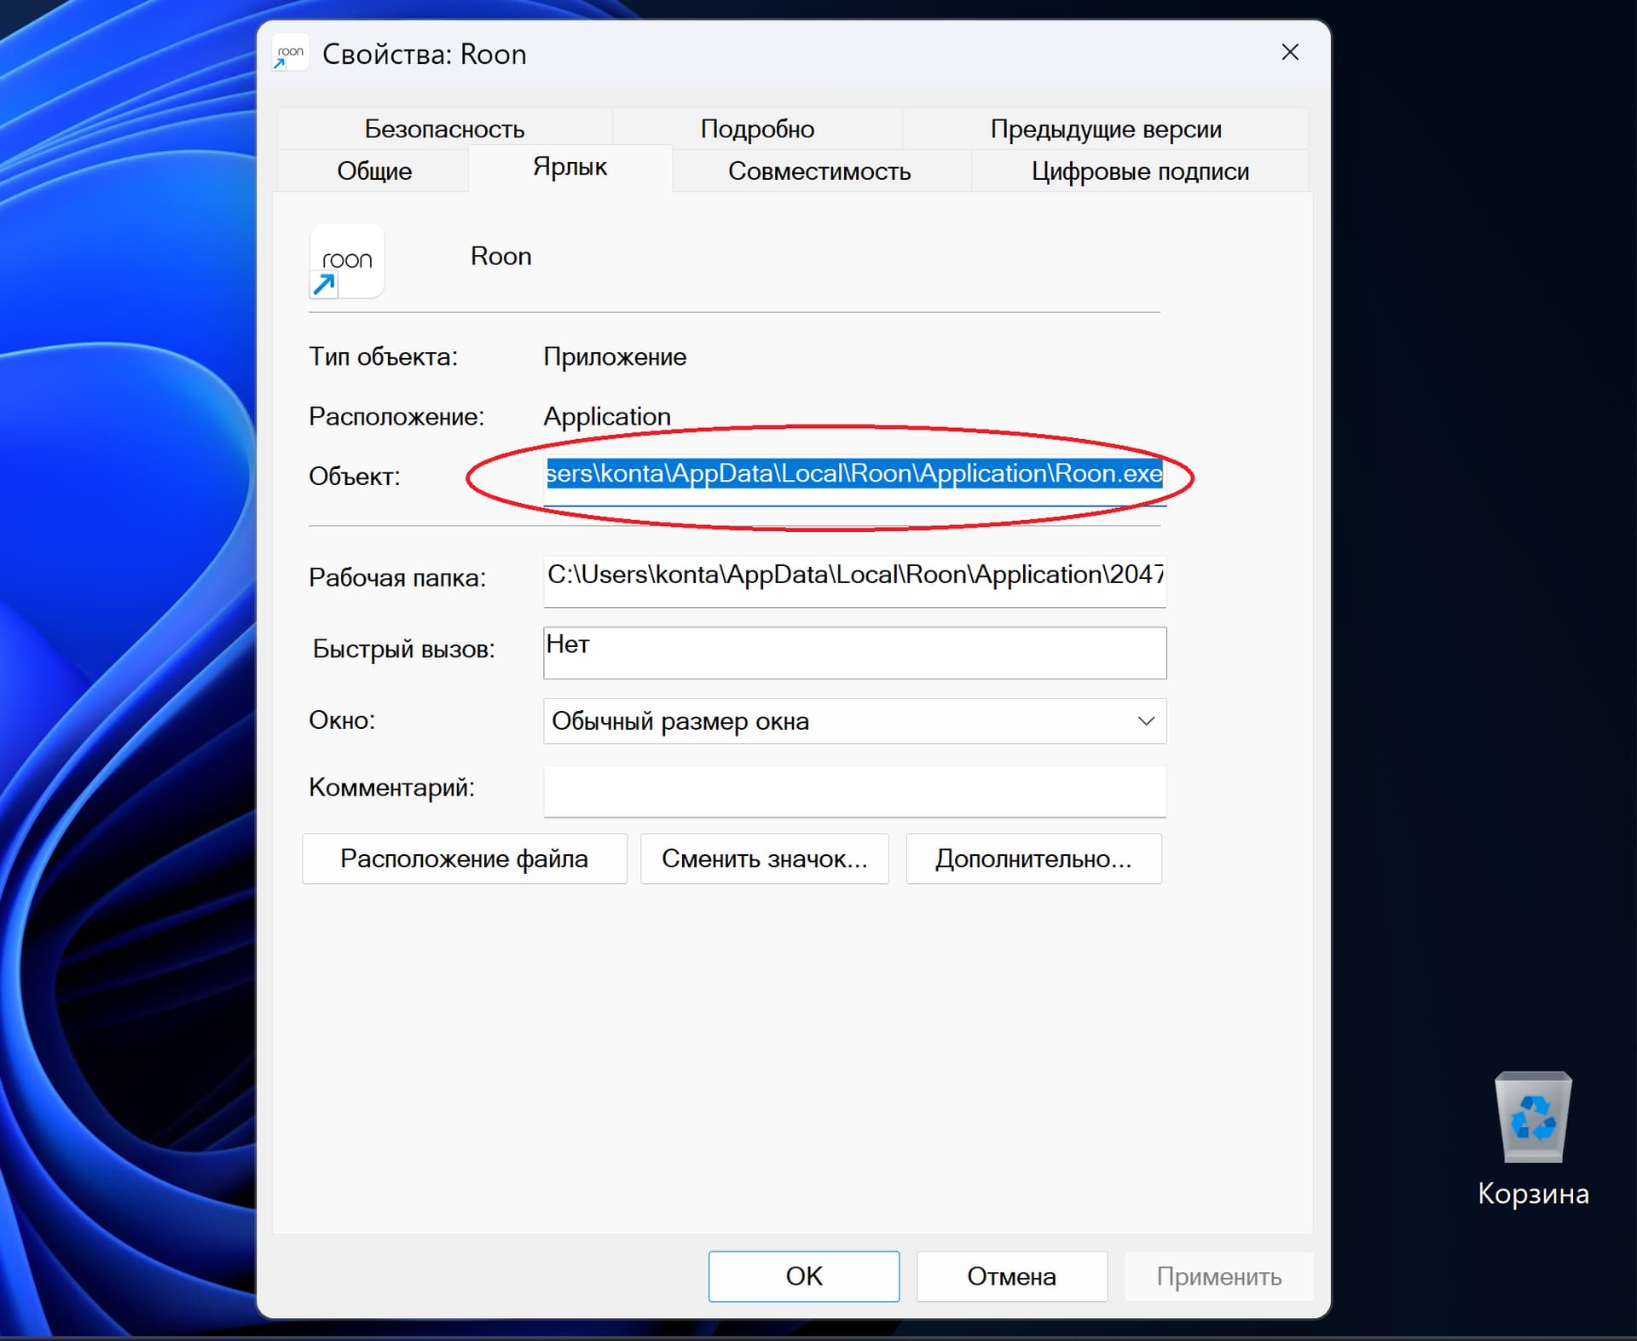Click the Расположение: label
The image size is (1637, 1341).
tap(396, 416)
